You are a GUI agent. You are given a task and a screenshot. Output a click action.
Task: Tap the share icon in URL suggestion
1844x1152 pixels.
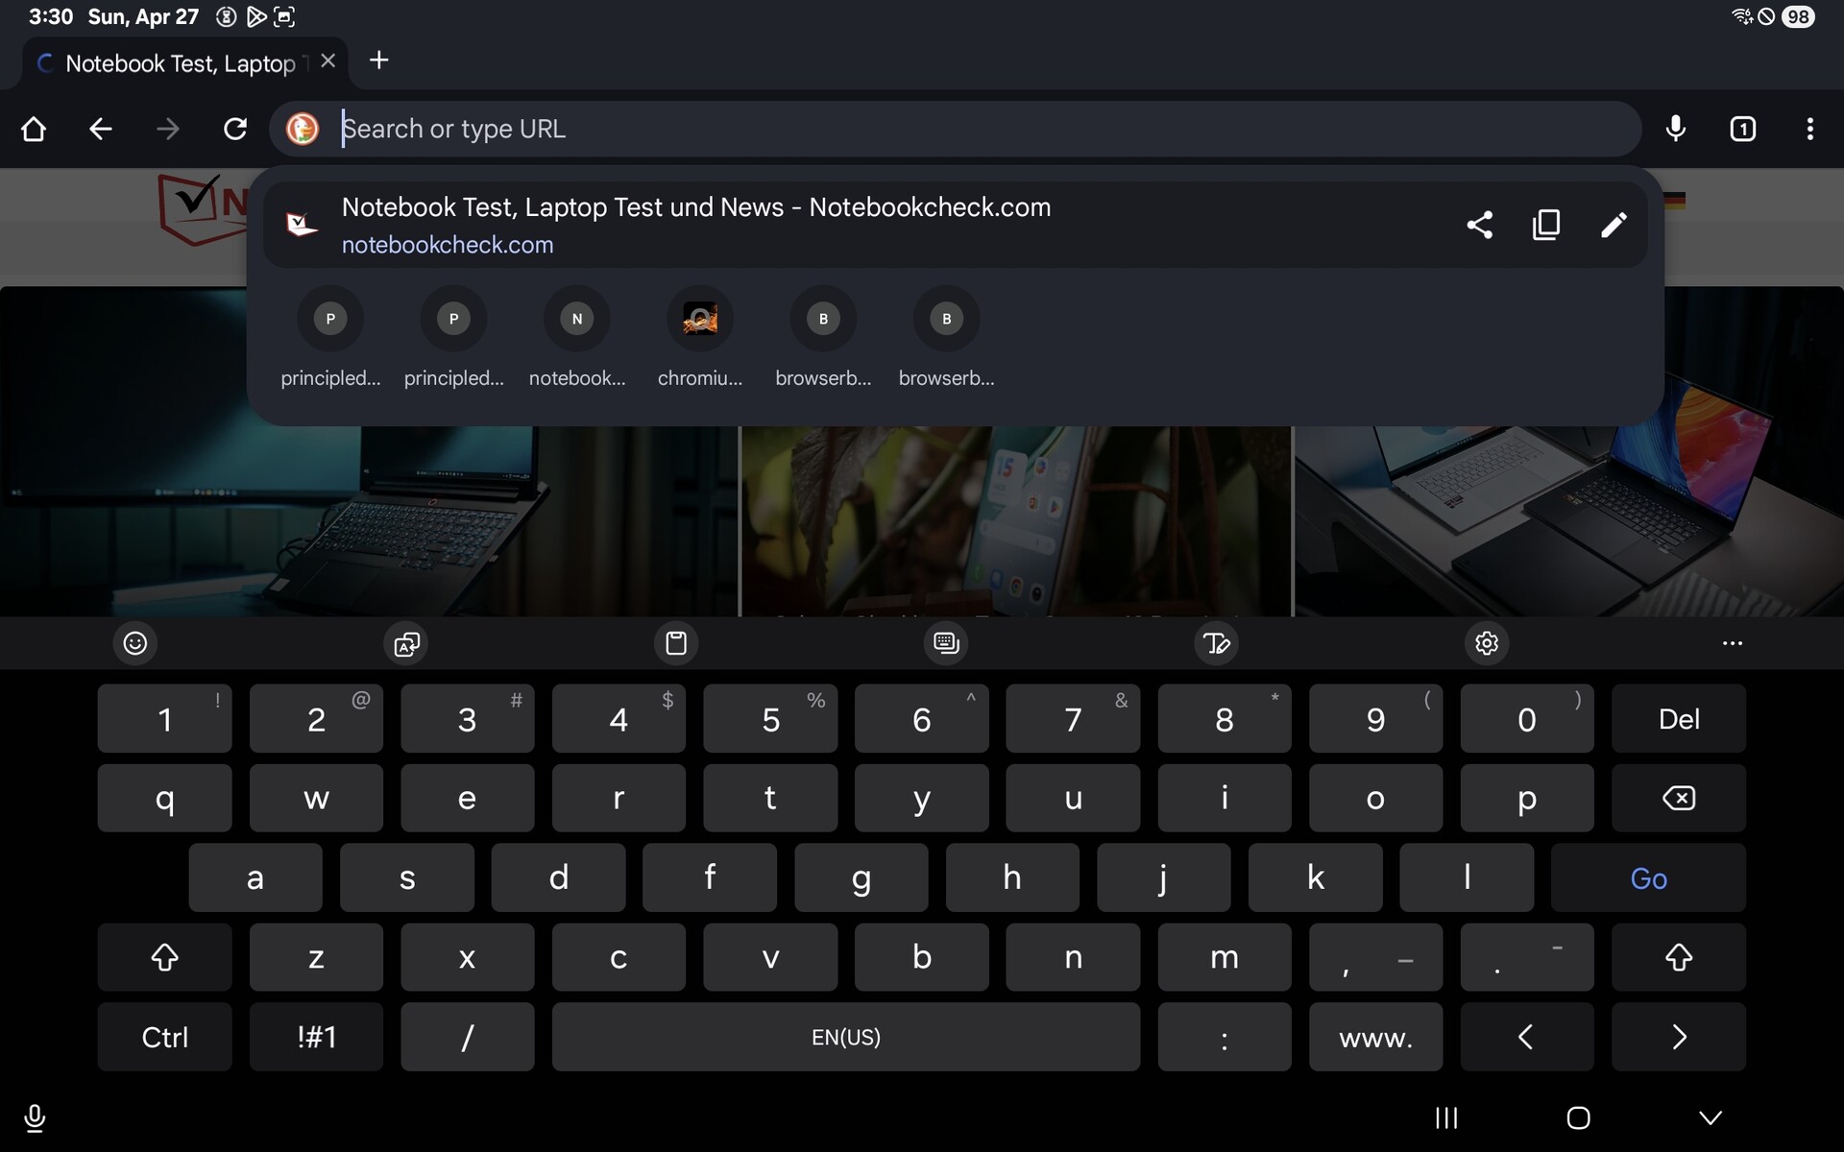1479,225
